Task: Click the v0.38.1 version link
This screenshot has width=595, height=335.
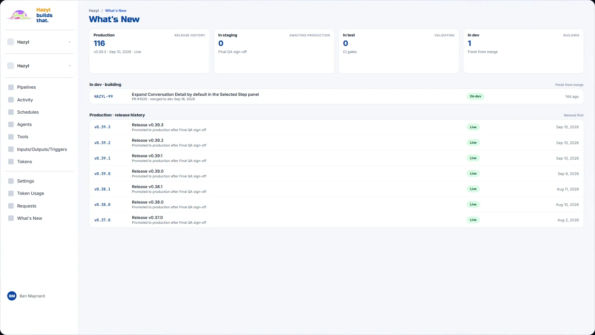Action: pos(102,189)
